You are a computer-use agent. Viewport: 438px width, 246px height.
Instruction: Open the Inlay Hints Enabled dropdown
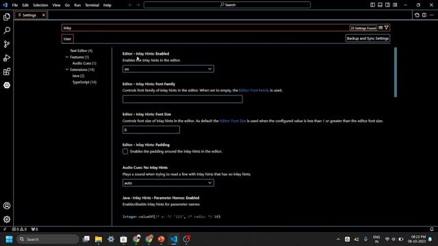168,68
